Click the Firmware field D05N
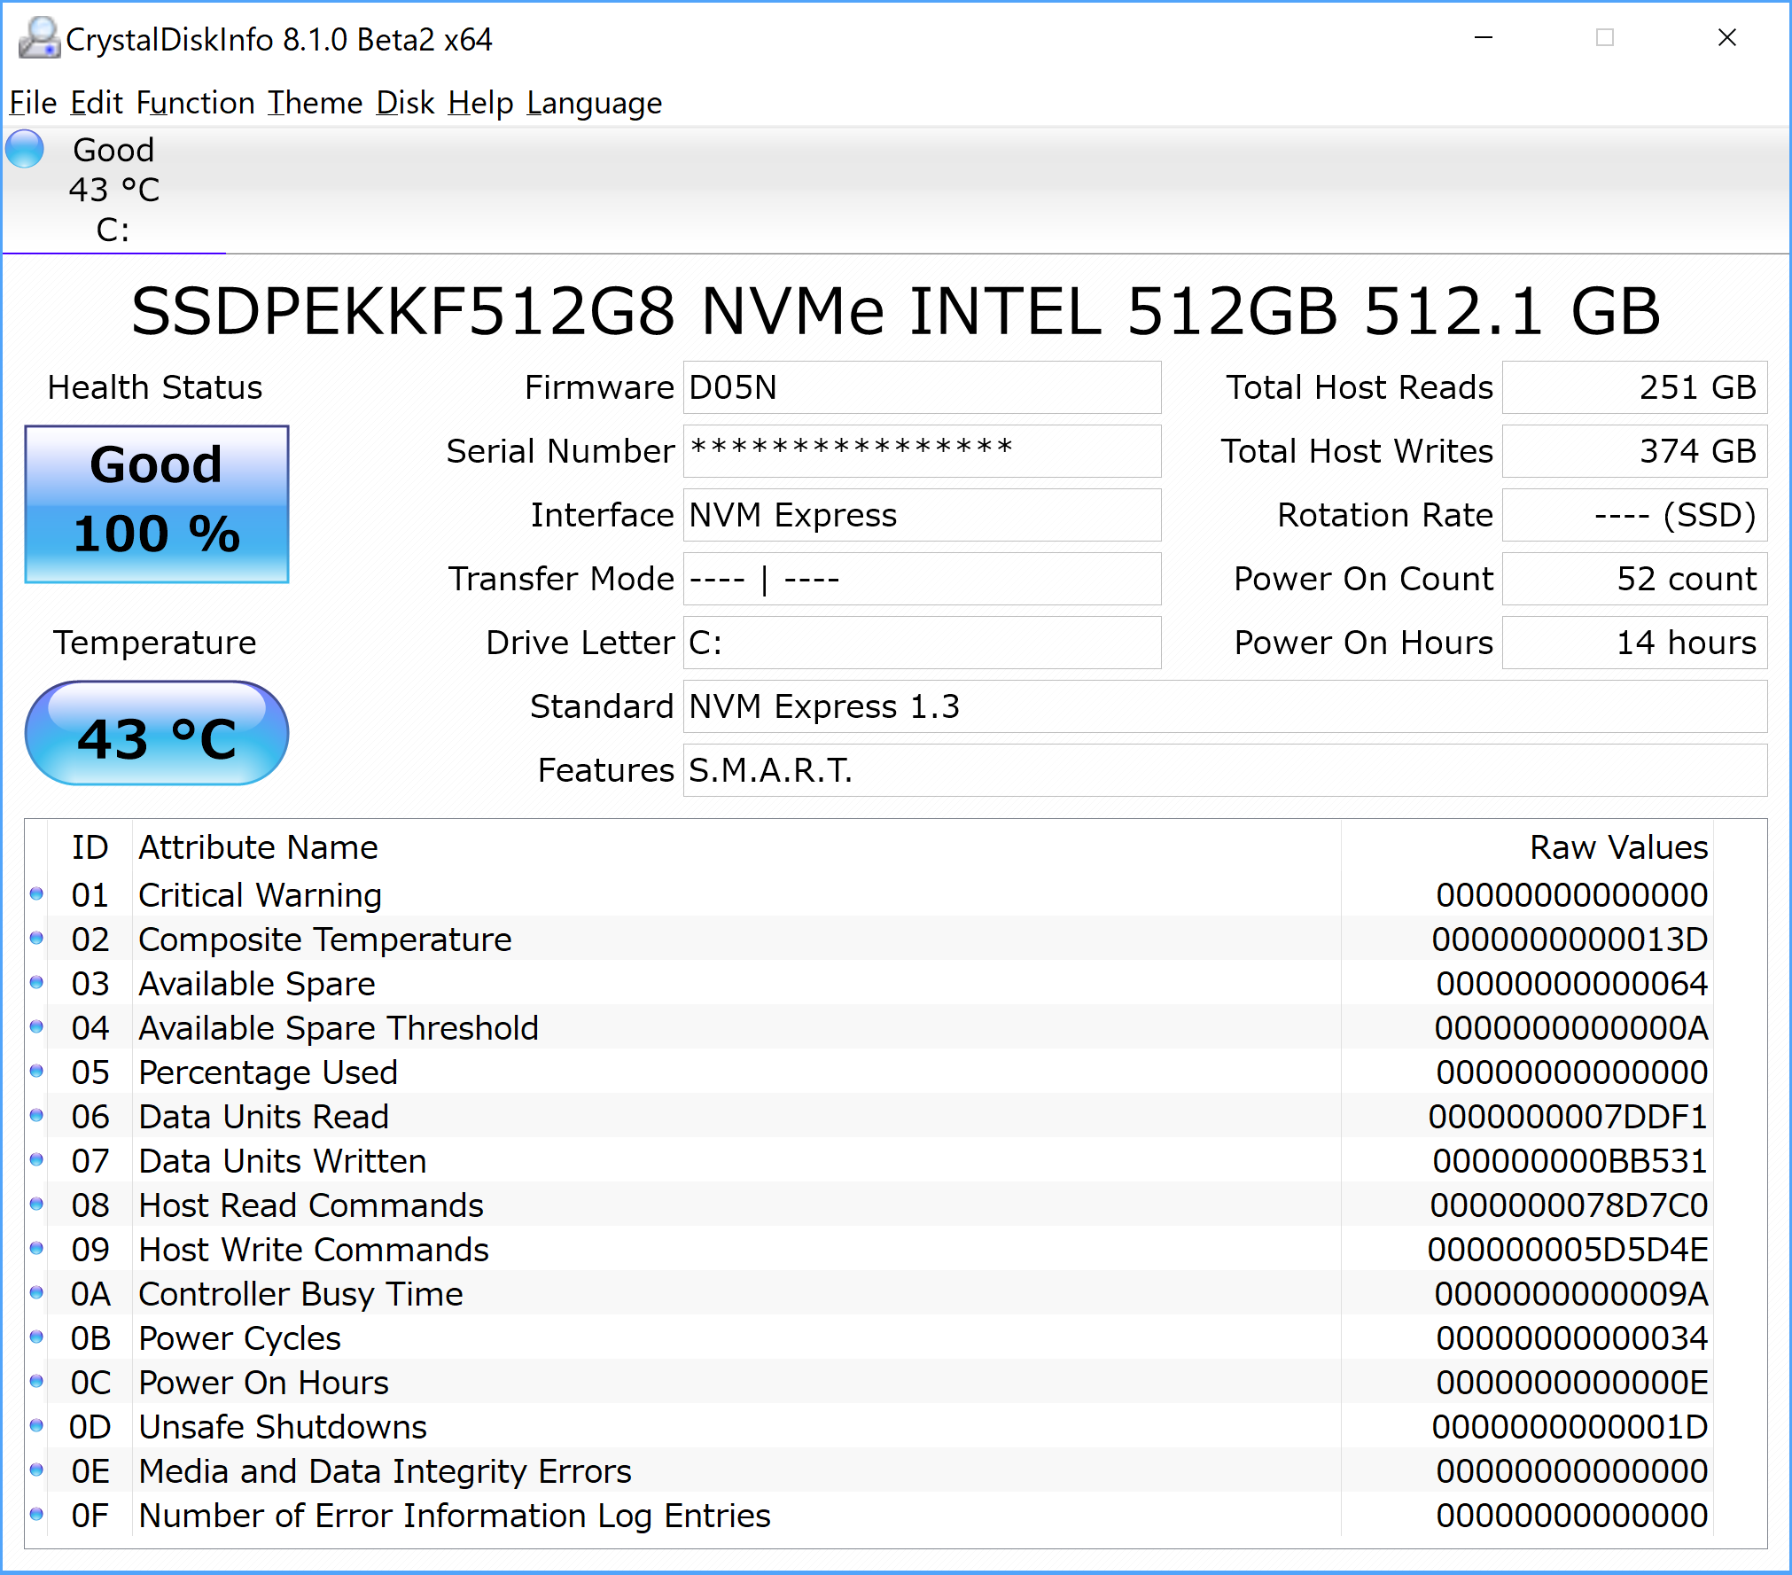Viewport: 1792px width, 1575px height. [x=922, y=387]
